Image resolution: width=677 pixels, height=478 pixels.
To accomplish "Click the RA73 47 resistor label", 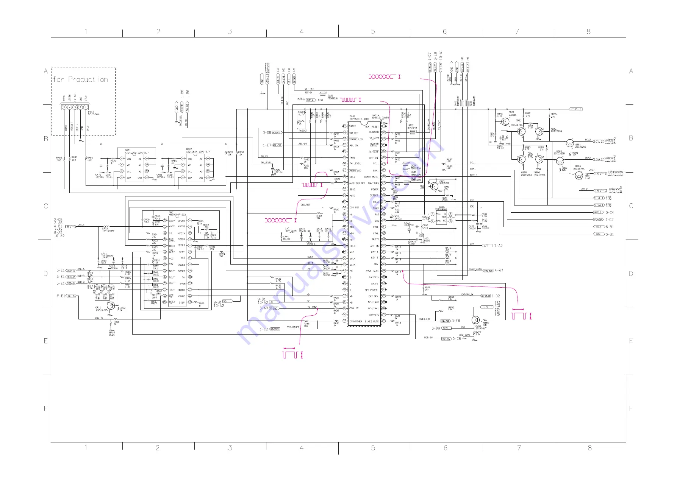I will pos(113,162).
